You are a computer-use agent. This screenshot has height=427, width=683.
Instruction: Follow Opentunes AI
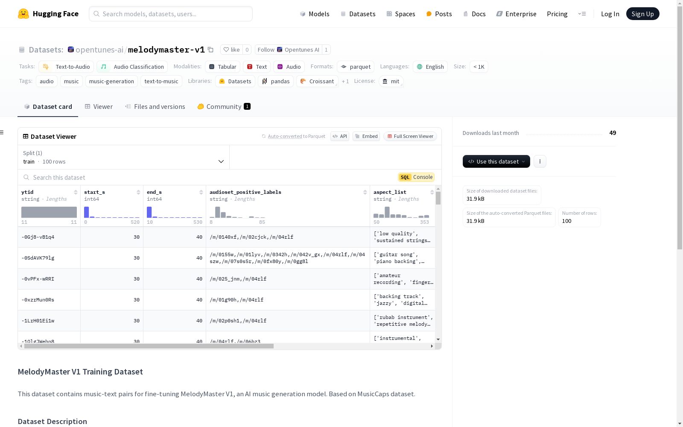[289, 50]
